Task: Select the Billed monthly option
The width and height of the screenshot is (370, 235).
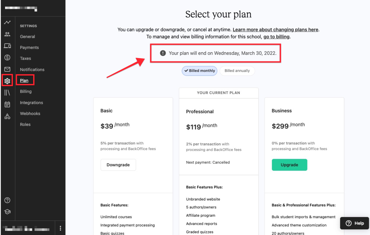Action: [200, 71]
